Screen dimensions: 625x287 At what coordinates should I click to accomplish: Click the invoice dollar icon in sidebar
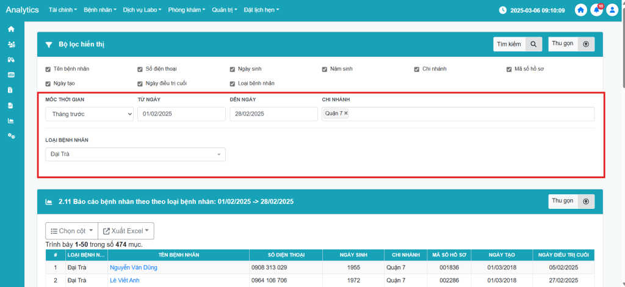click(11, 90)
